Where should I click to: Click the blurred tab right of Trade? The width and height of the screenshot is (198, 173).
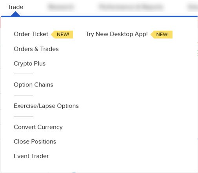(61, 7)
